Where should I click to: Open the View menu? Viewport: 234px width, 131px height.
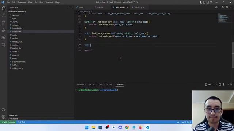[x=30, y=2]
